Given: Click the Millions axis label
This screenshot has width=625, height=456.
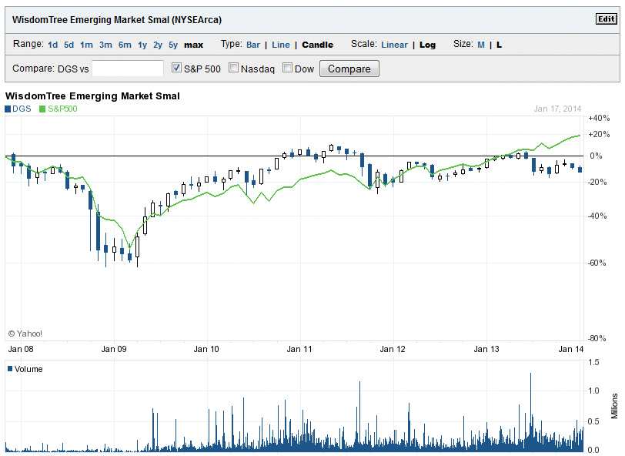Looking at the screenshot, I should pyautogui.click(x=614, y=406).
